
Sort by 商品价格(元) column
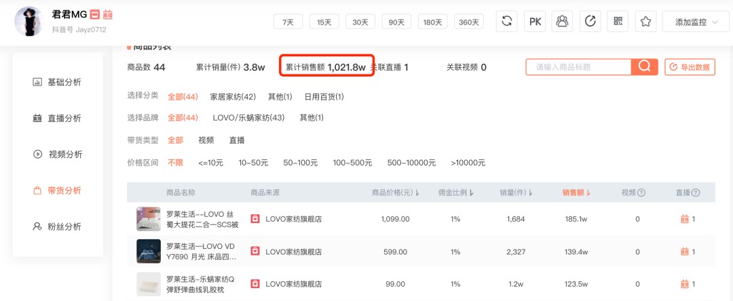tap(396, 193)
